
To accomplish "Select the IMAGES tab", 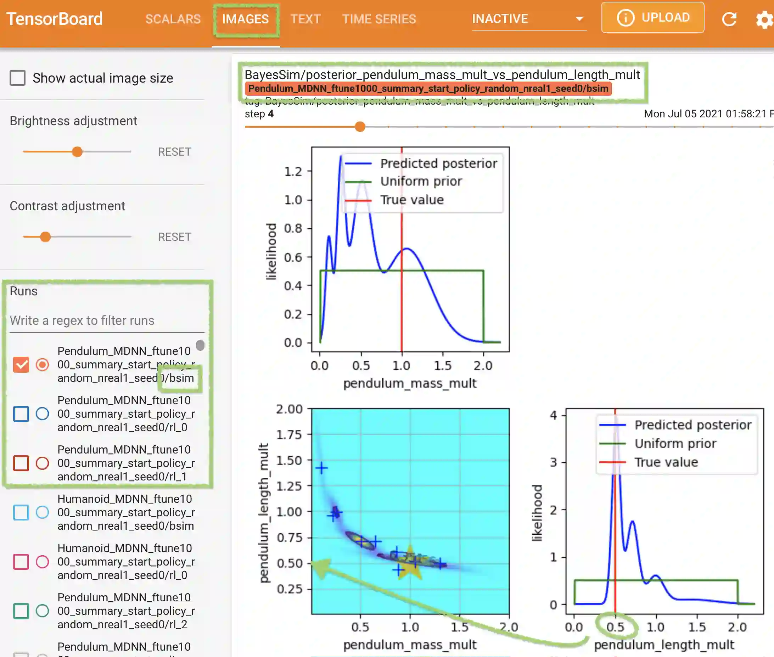I will tap(245, 19).
